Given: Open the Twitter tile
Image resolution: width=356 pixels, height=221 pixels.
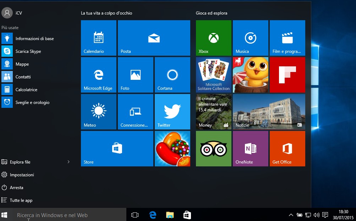Looking at the screenshot, I should pos(172,112).
